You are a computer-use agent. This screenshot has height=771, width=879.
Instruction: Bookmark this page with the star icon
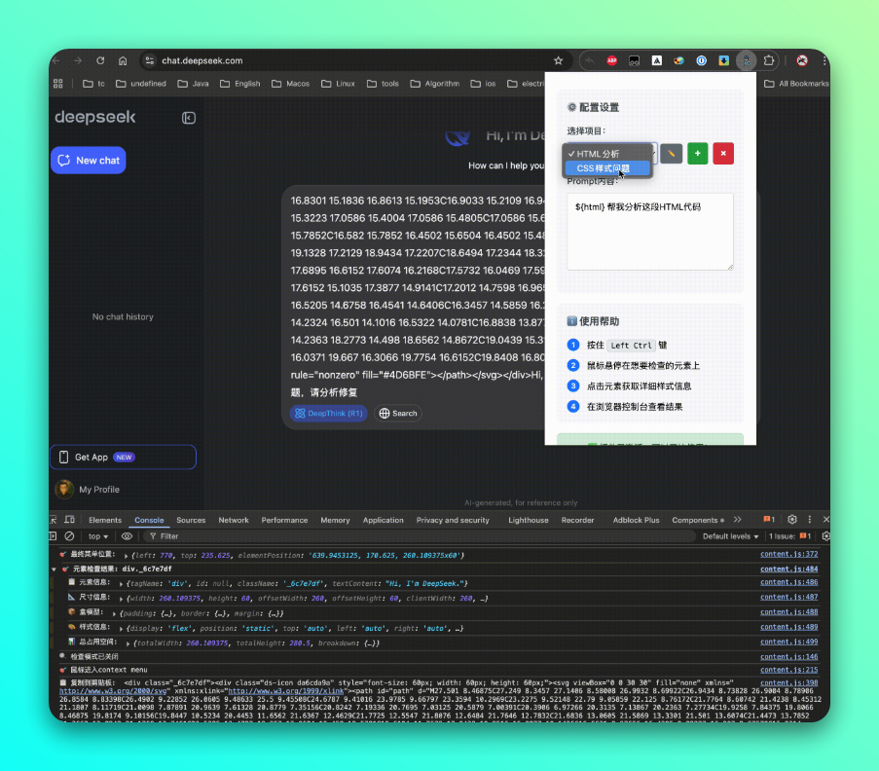(558, 60)
